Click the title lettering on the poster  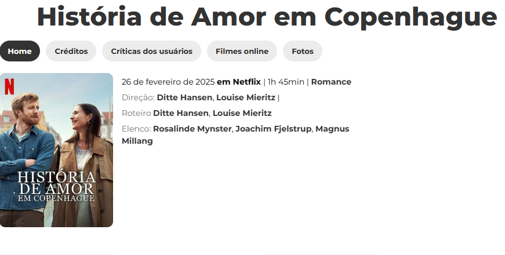56,187
